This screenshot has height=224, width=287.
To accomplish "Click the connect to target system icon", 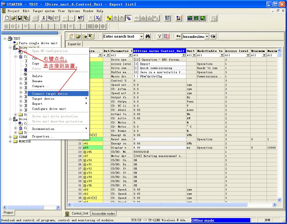I will (108, 18).
